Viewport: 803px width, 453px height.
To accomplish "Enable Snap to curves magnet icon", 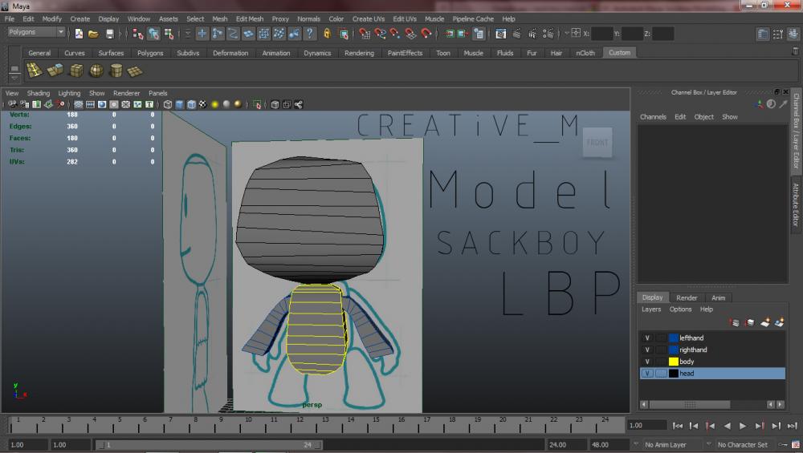I will (380, 34).
